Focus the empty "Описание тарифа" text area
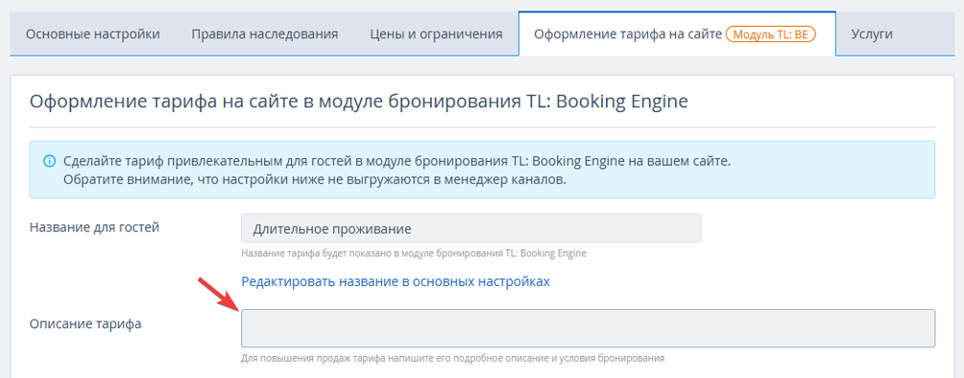Screen dimensions: 964x378 588,328
